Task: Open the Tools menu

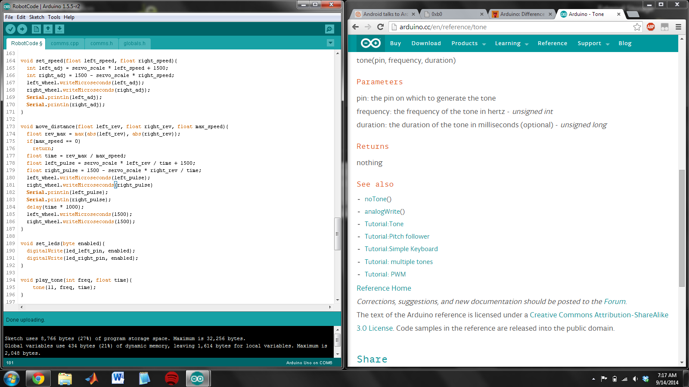Action: pos(54,17)
